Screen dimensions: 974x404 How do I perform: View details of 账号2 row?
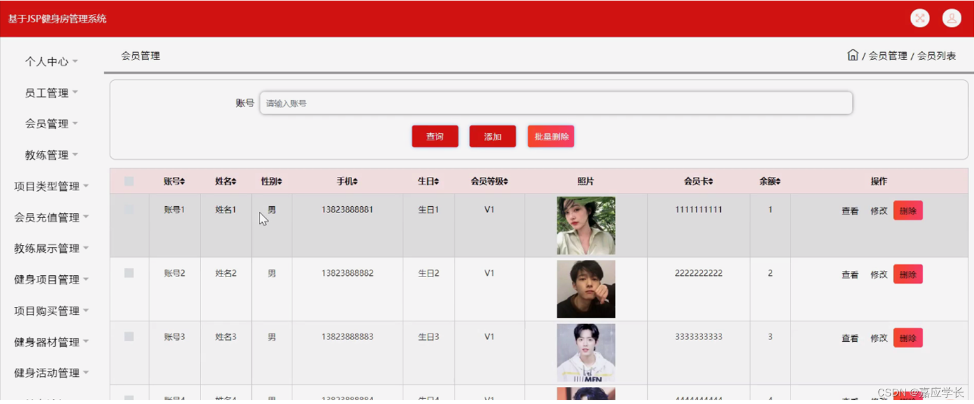[x=850, y=275]
